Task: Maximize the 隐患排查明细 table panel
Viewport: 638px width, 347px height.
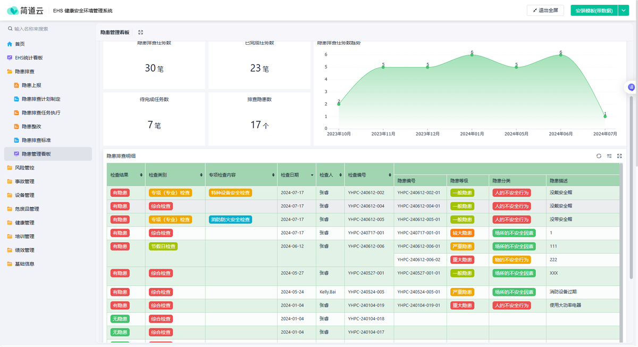Action: click(619, 156)
